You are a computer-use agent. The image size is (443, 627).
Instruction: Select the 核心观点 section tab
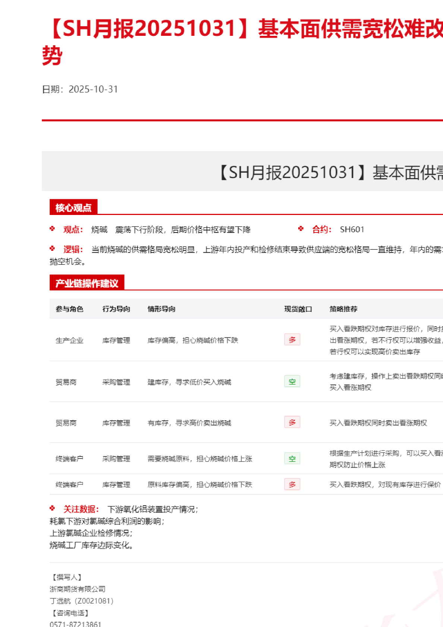click(73, 208)
